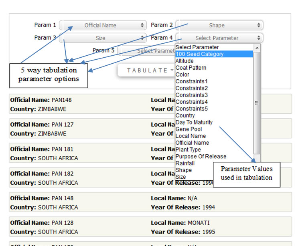The width and height of the screenshot is (300, 246).
Task: Open the Param 2 Shape dropdown
Action: click(219, 25)
